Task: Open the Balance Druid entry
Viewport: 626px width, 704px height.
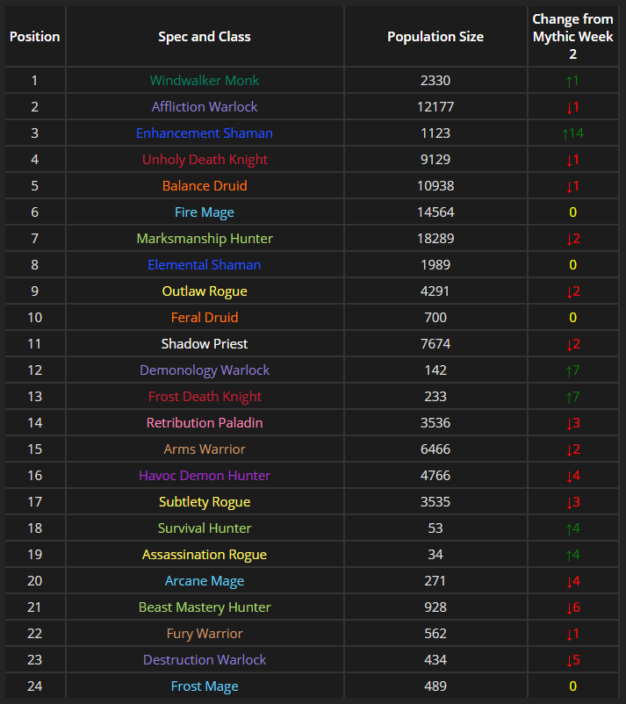Action: tap(204, 186)
